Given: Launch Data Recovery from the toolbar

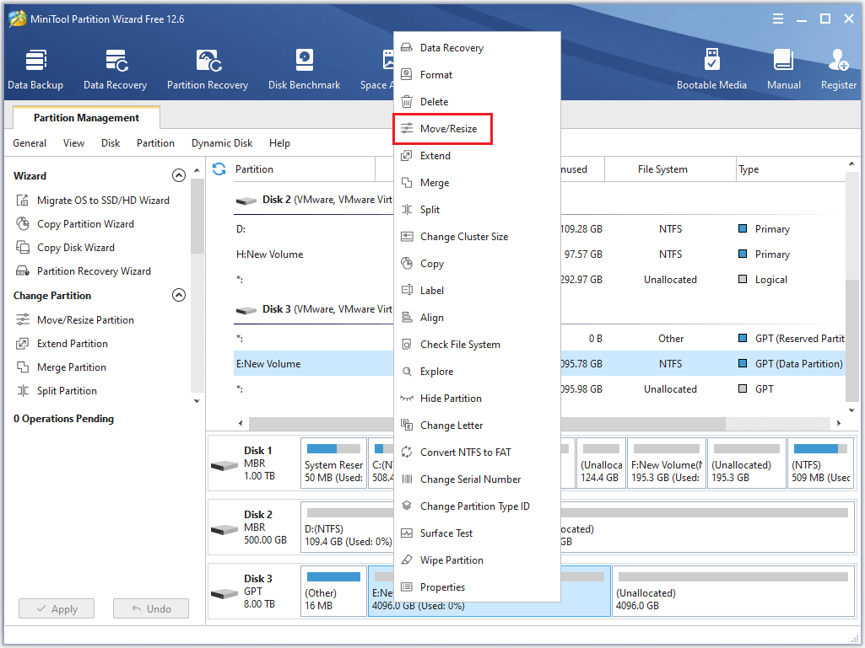Looking at the screenshot, I should (116, 69).
